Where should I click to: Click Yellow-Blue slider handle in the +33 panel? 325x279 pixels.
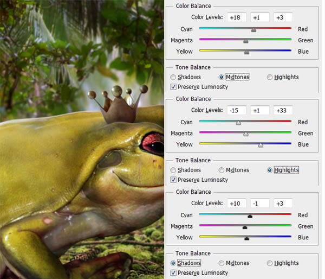261,145
